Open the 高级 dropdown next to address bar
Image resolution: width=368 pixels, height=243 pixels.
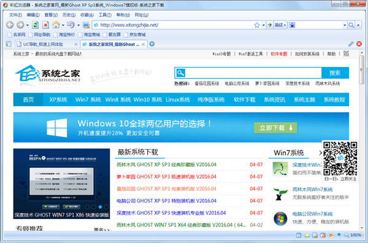tap(280, 25)
